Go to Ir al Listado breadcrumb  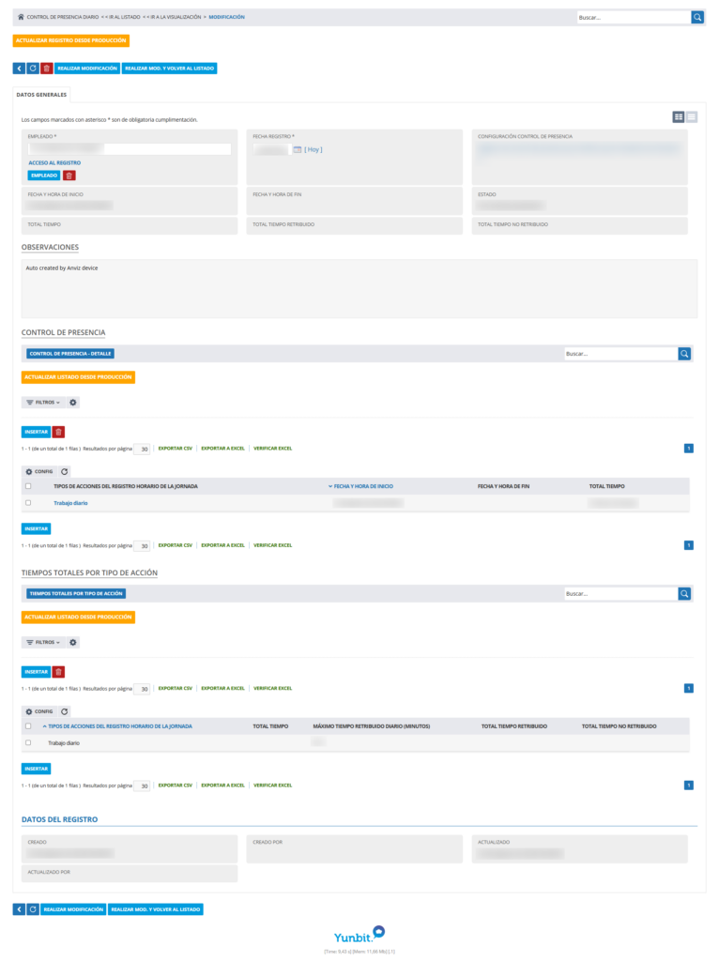121,17
